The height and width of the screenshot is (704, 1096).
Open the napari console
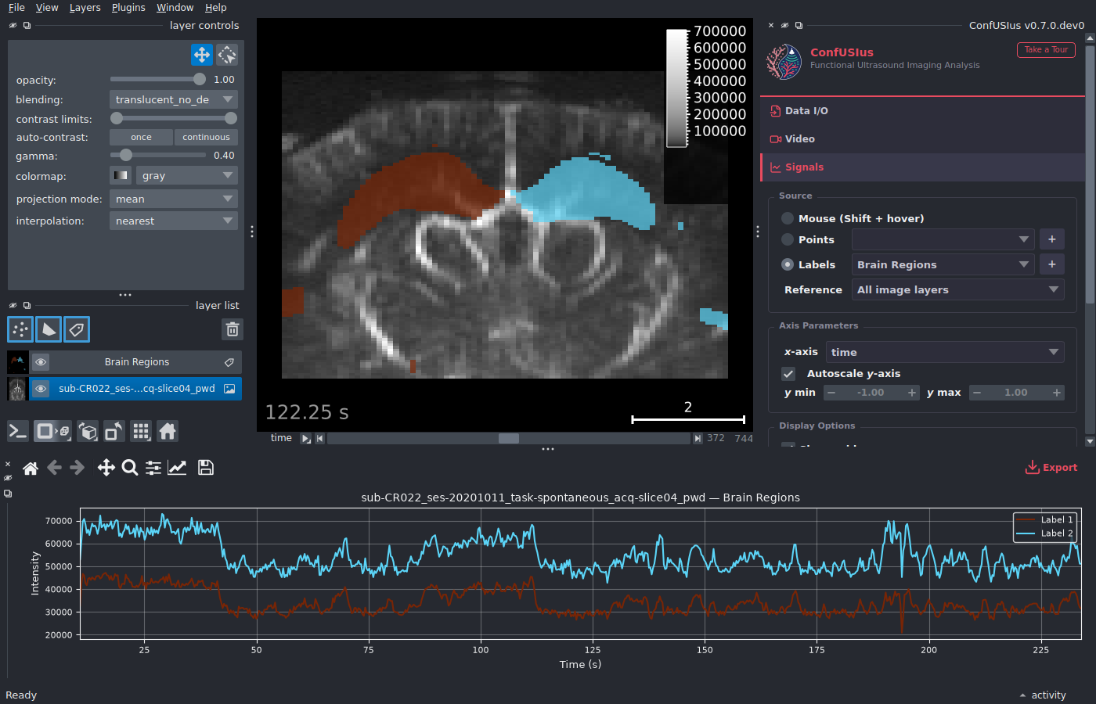point(18,431)
